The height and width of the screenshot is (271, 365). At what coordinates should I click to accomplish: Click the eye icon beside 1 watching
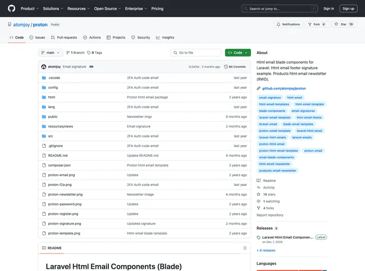coord(258,201)
